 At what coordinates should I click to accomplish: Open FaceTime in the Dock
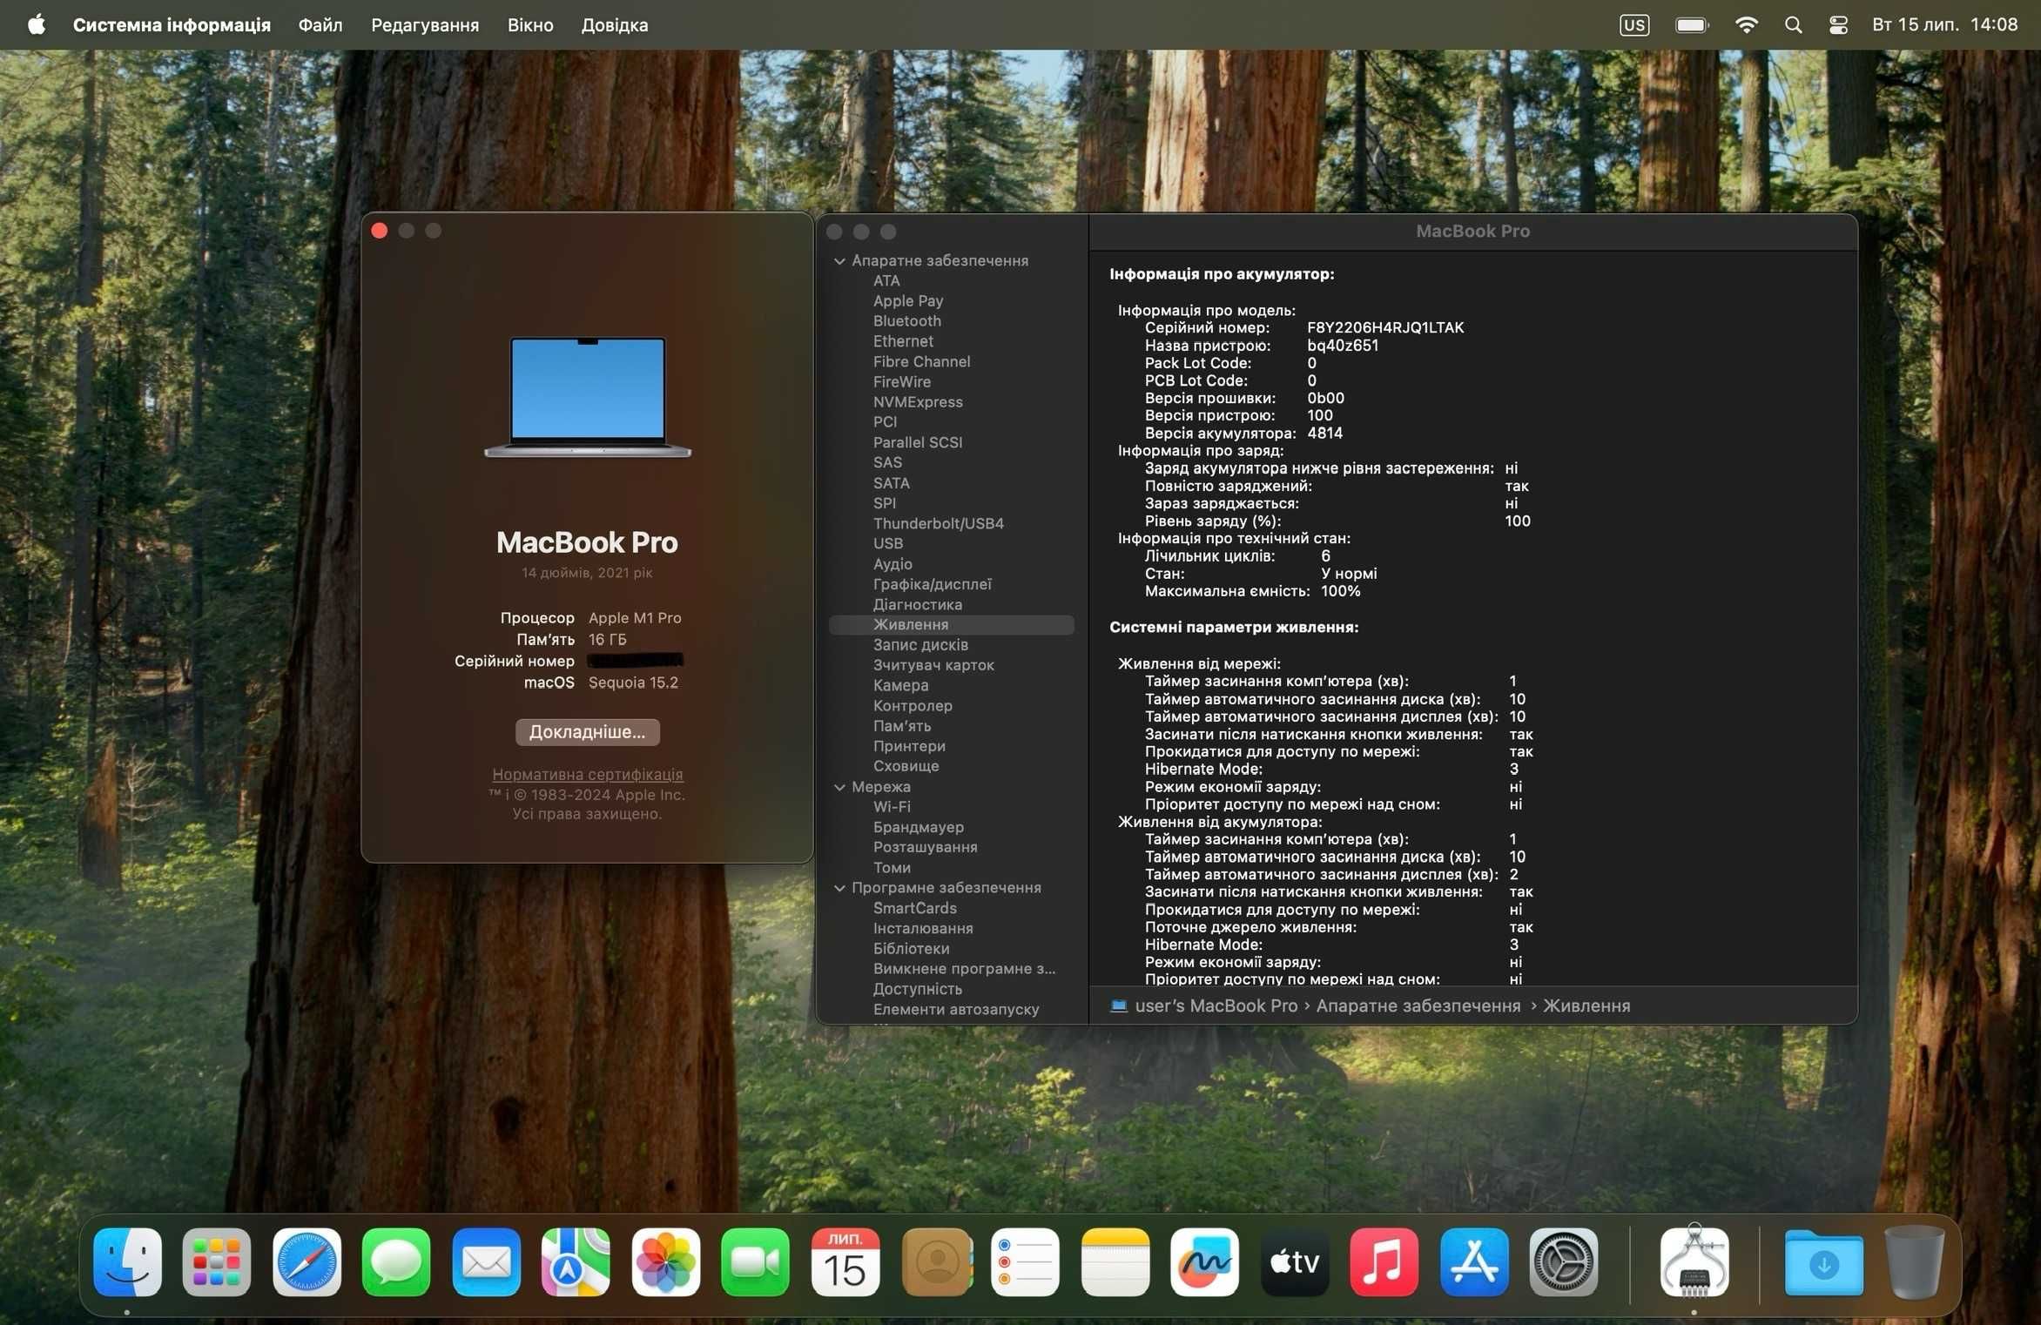[x=755, y=1262]
